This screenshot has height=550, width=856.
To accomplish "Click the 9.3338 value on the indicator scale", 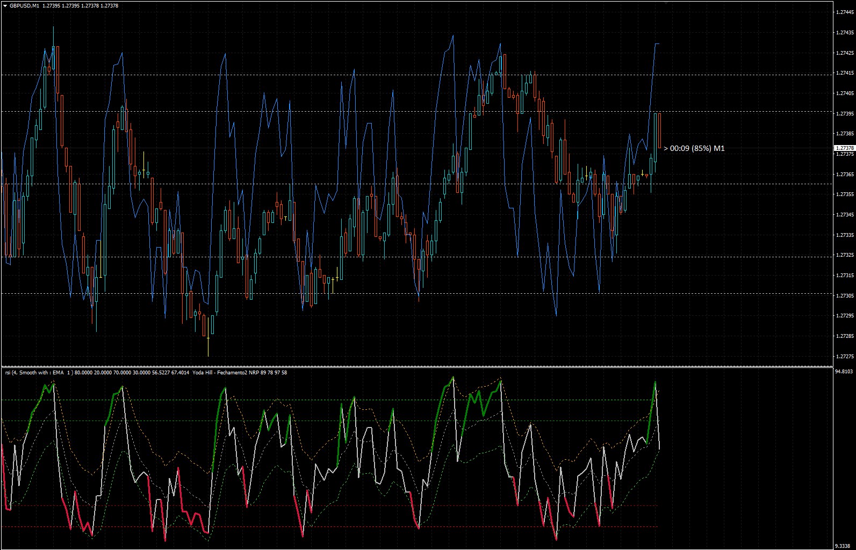I will pos(843,546).
